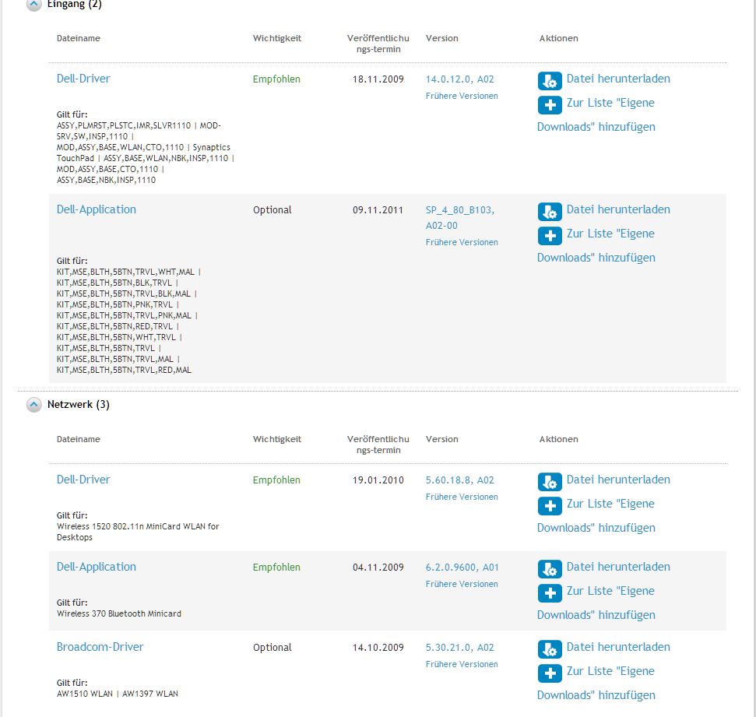The height and width of the screenshot is (717, 756).
Task: Click Version header in Eingang table
Action: 441,38
